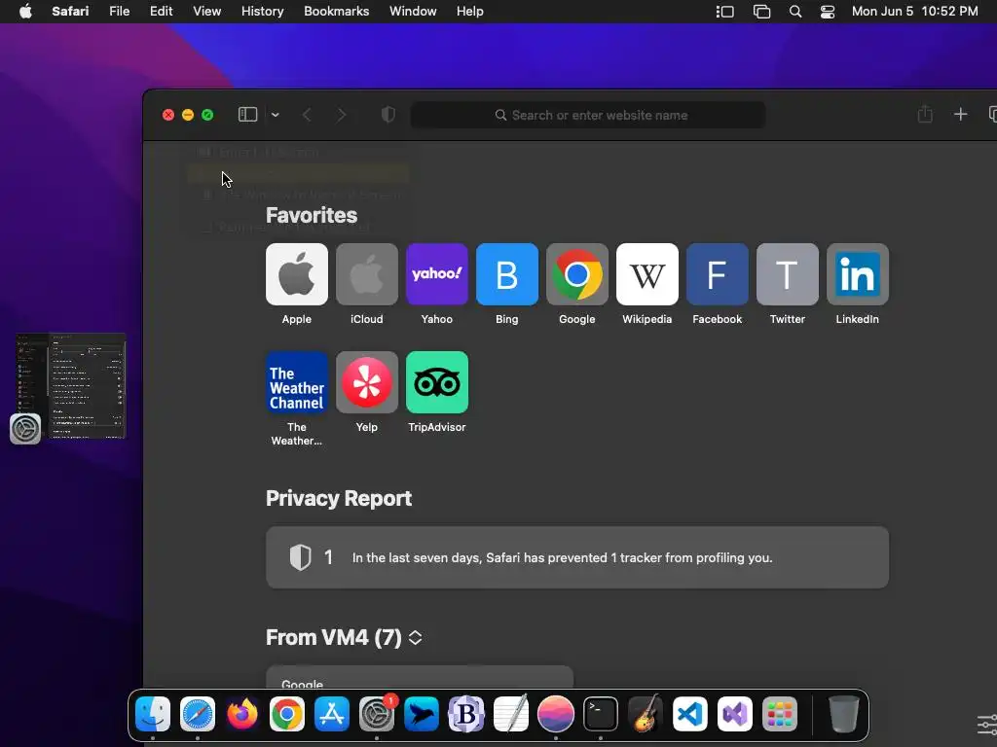Screen dimensions: 997x747
Task: Open the Google favorite tile
Action: (x=577, y=274)
